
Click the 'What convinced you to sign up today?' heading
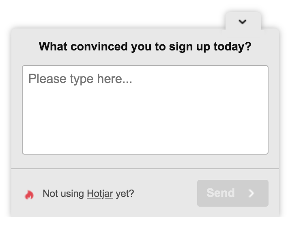145,46
